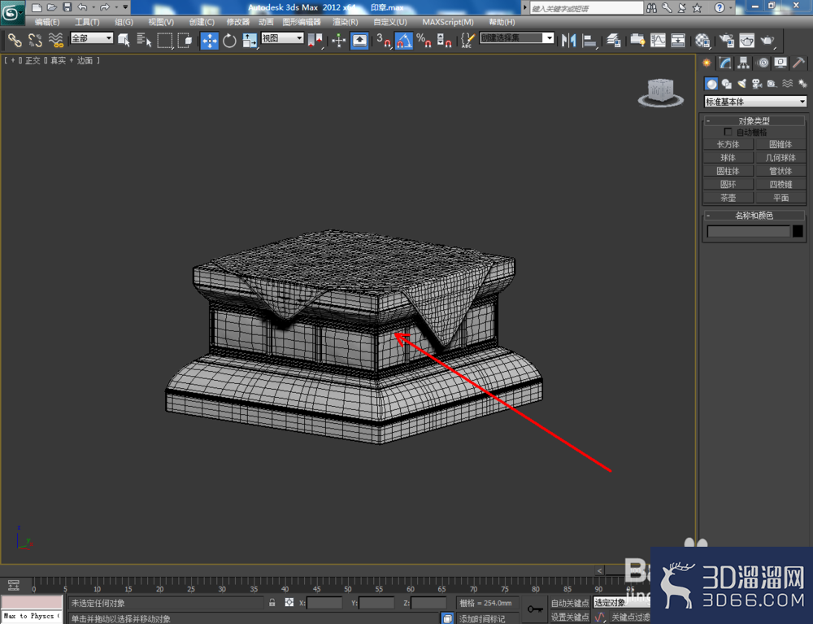Click the X coordinate field

coord(324,603)
